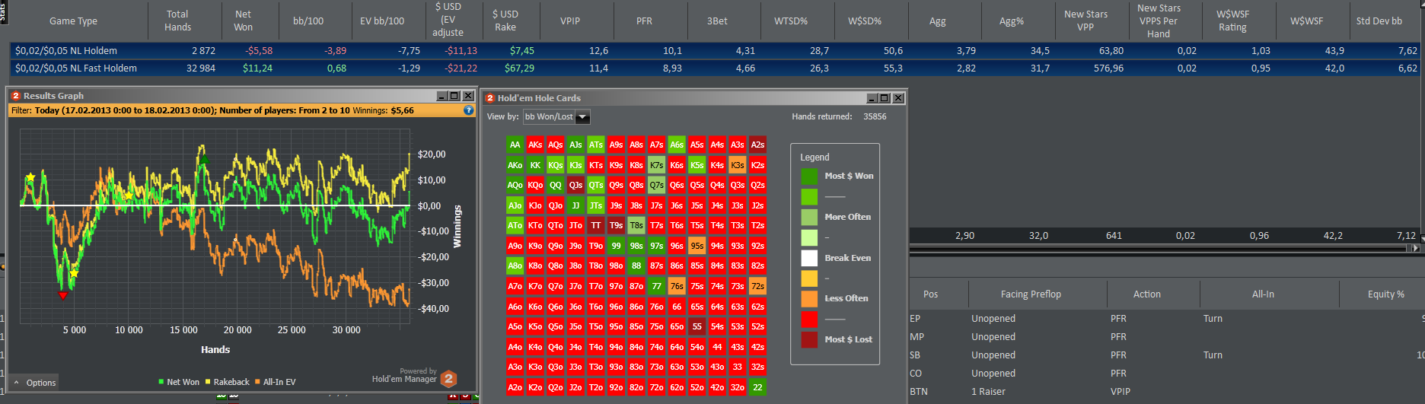Click the scroll right arrow of the stats table

click(x=1416, y=248)
